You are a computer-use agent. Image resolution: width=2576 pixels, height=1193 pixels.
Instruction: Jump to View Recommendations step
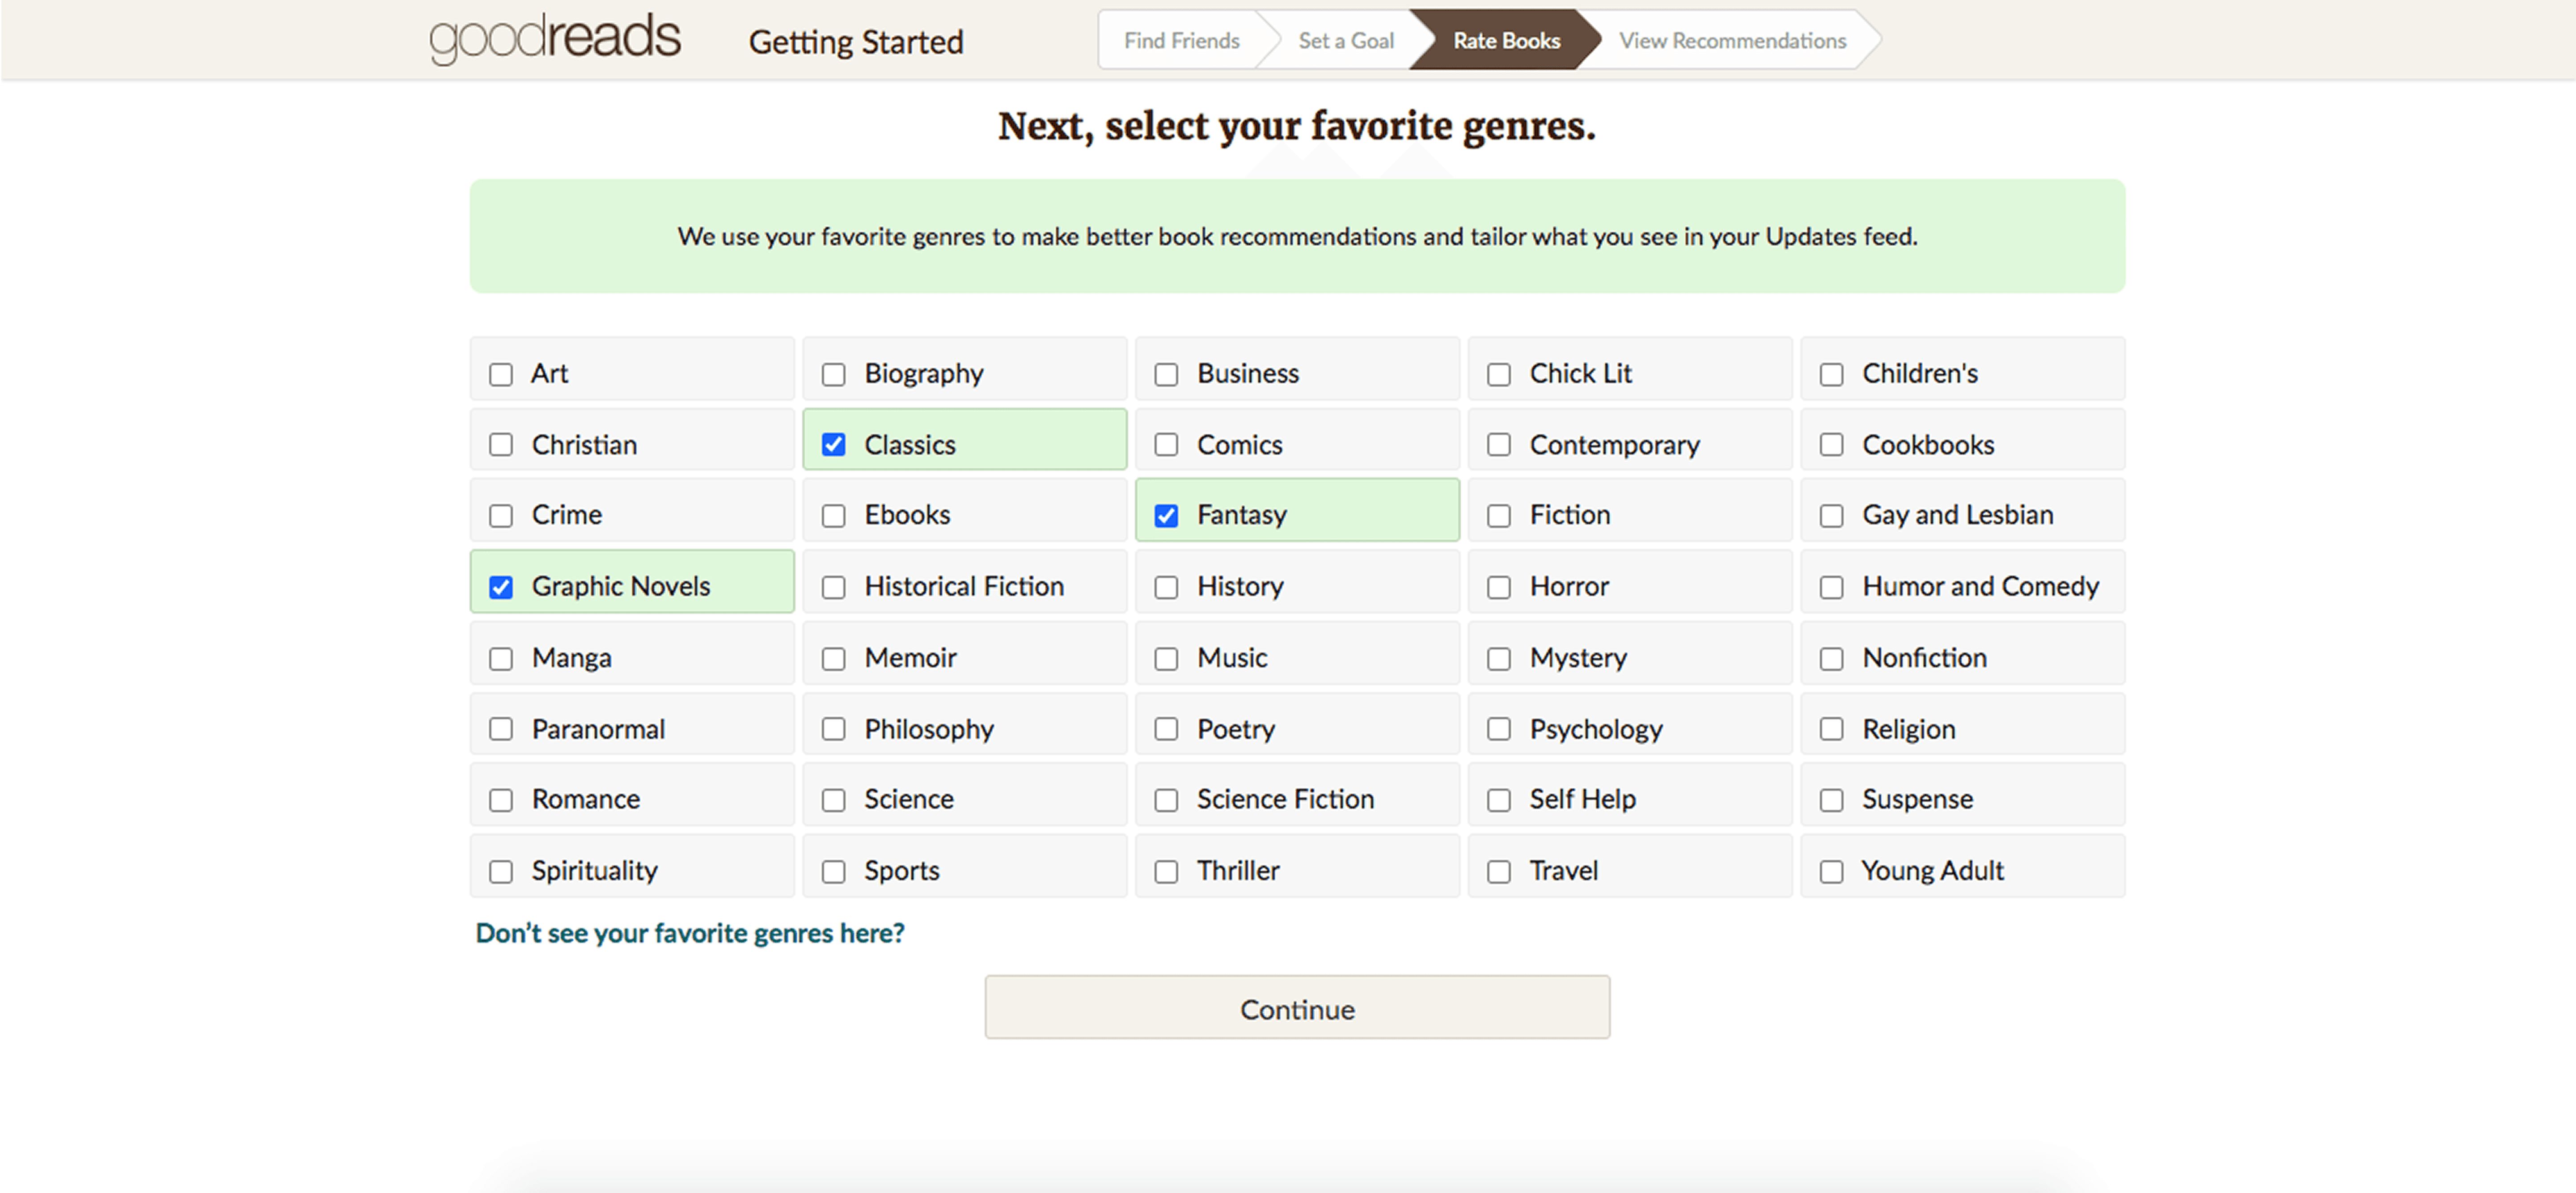1732,40
